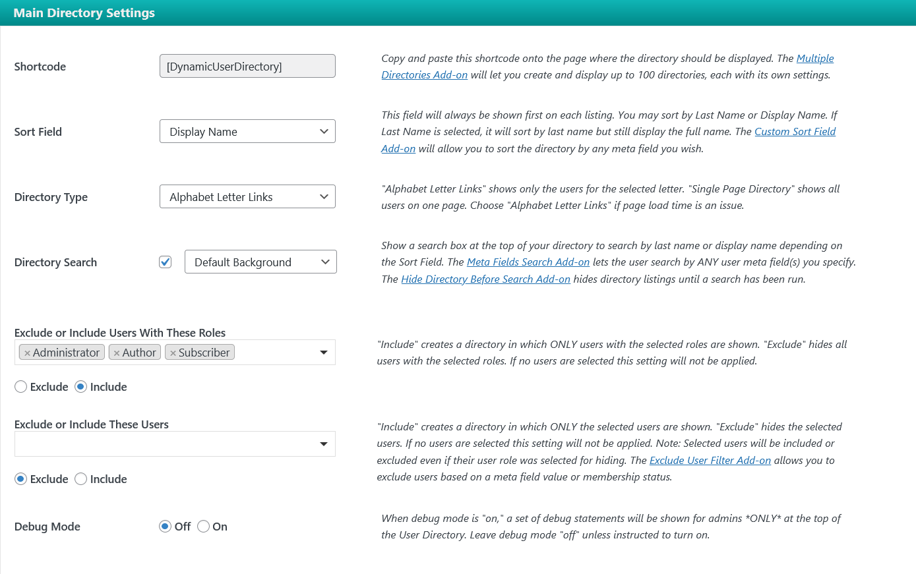The image size is (916, 574).
Task: Click 'Exclude or Include Users With These Roles' heading
Action: point(120,333)
